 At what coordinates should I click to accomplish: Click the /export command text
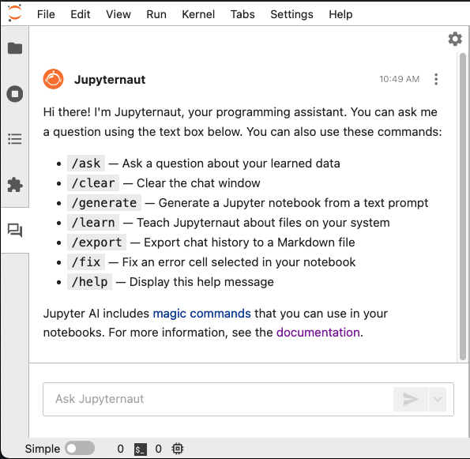pos(97,243)
